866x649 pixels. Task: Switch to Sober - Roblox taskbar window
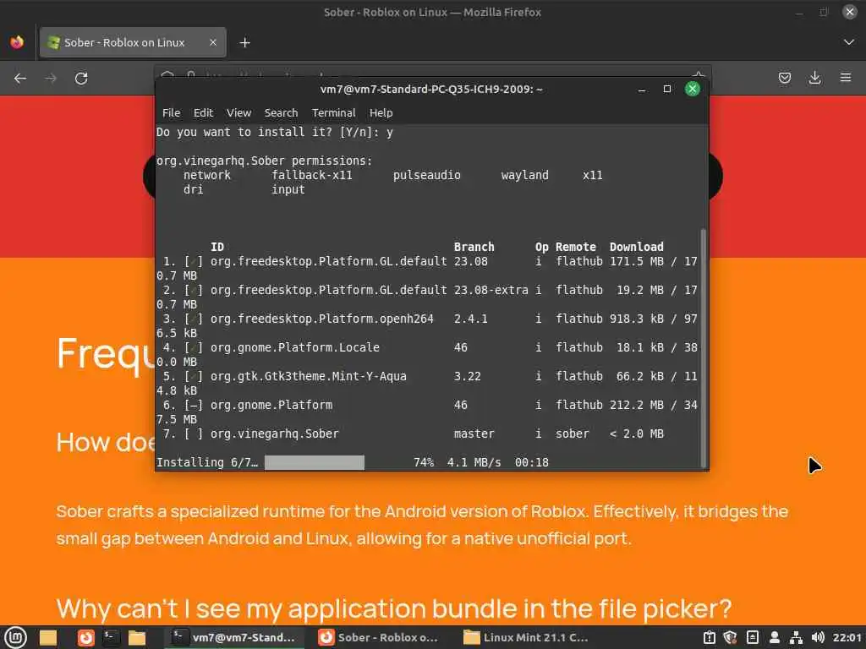[x=379, y=637]
